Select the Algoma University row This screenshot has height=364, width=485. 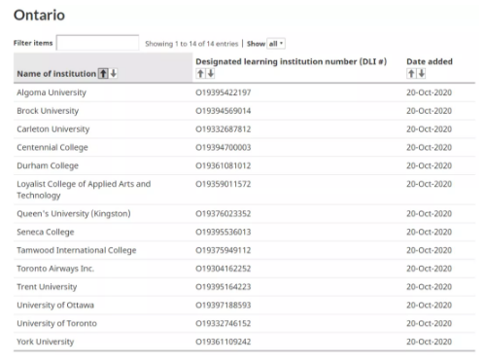pyautogui.click(x=244, y=92)
